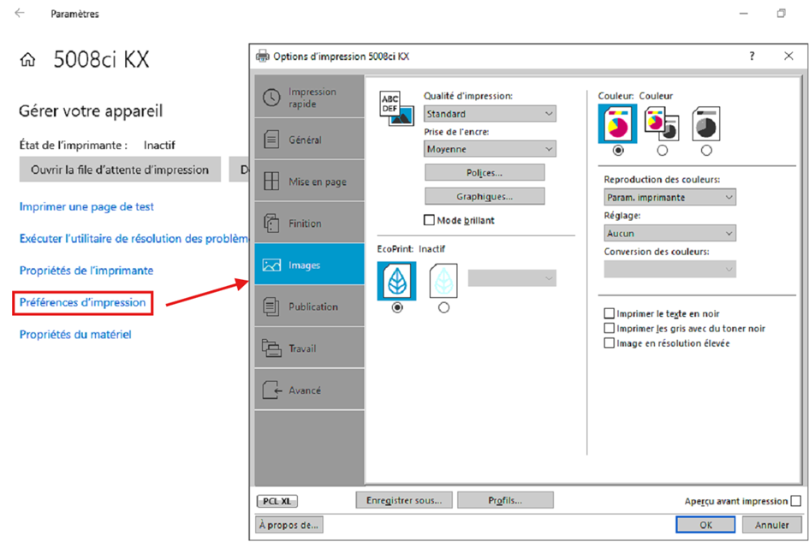Click Ouvrir la file d'attente d'impression

pyautogui.click(x=120, y=170)
